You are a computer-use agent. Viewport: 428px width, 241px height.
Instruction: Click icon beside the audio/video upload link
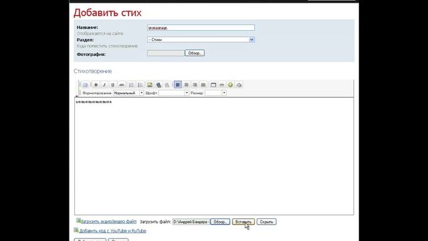[x=78, y=221]
